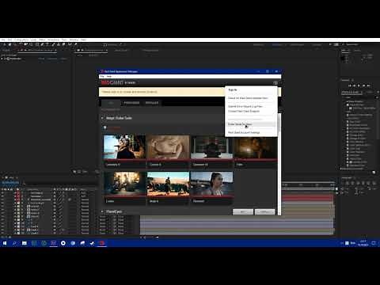Open After Effects Project panel tab
Image resolution: width=380 pixels, height=285 pixels.
pos(6,50)
